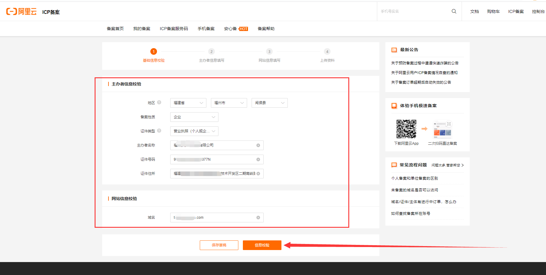Click help icon next to 证件类型
The height and width of the screenshot is (275, 546).
159,131
